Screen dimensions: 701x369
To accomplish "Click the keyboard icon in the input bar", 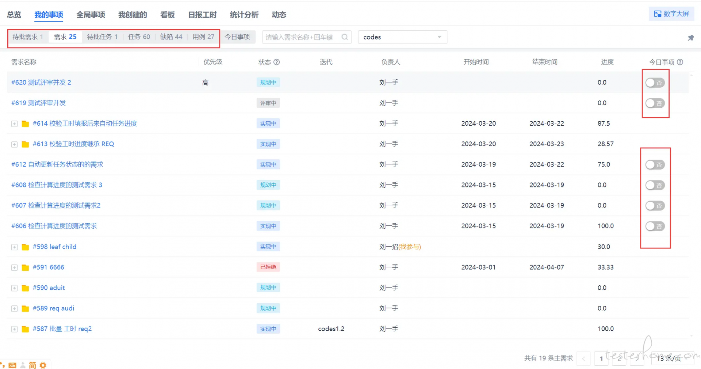I will point(12,365).
